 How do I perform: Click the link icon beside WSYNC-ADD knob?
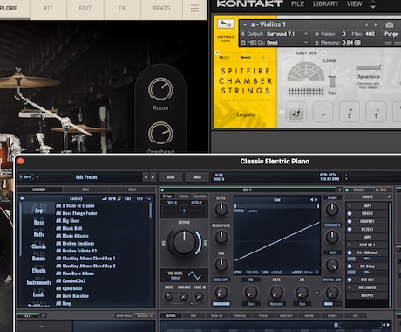click(x=317, y=293)
